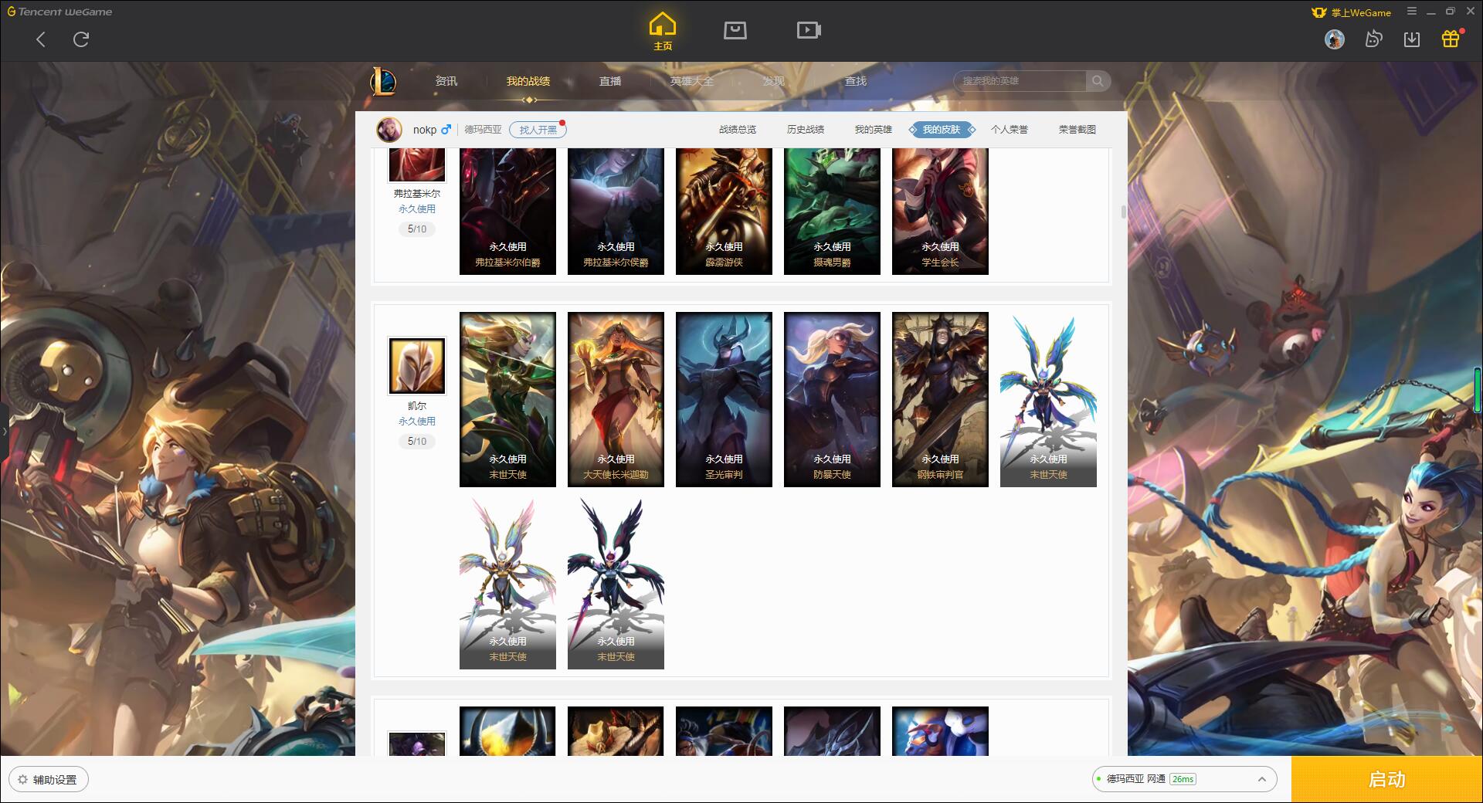Open the 德玛西亚 网通 server dropdown

pyautogui.click(x=1183, y=779)
